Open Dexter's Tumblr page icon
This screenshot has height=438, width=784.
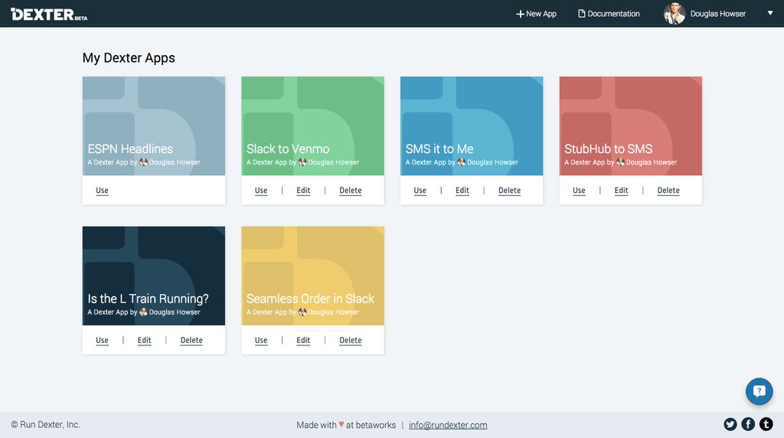766,424
